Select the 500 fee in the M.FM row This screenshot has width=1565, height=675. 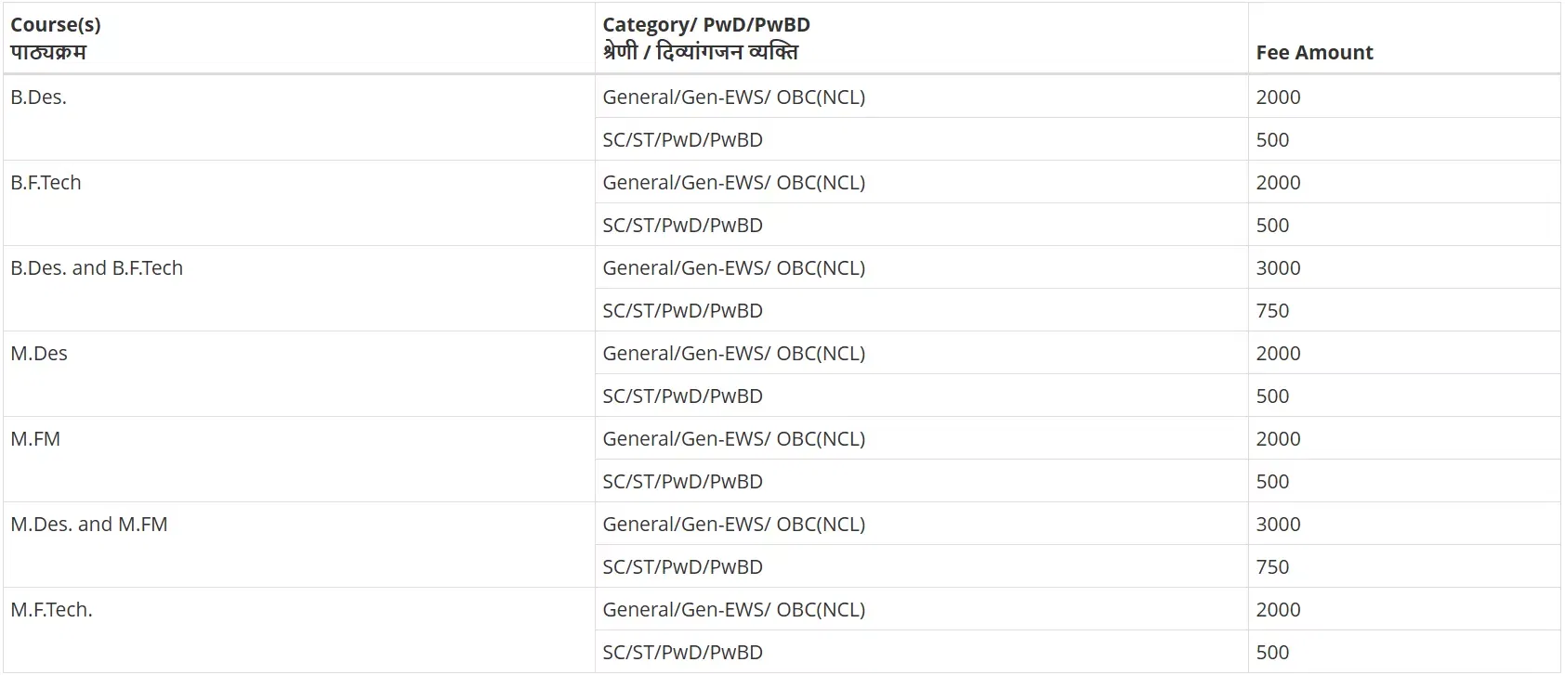pyautogui.click(x=1273, y=482)
